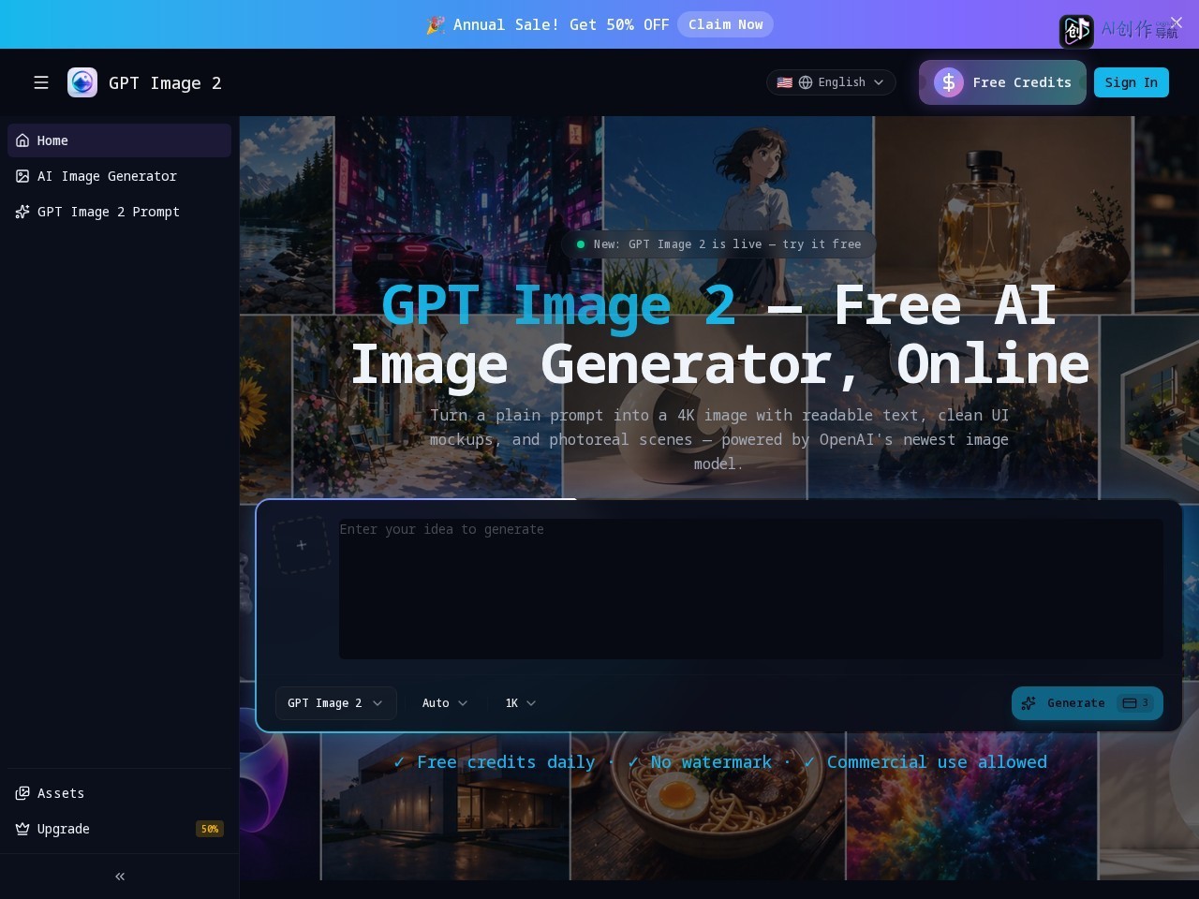Click the sparkle icon beside GPT Image 2 Prompt
The width and height of the screenshot is (1199, 899).
22,212
